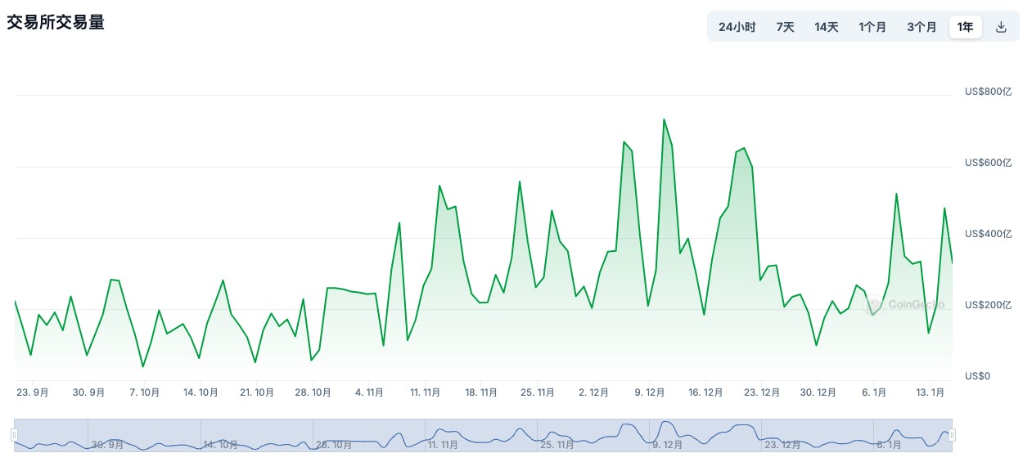Click the highest volume peak on chart
The image size is (1023, 471).
coord(664,119)
